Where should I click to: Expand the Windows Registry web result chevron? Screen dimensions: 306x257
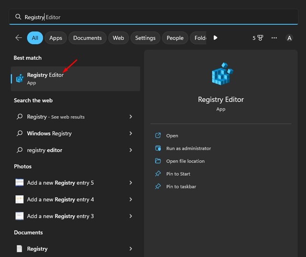tap(131, 134)
